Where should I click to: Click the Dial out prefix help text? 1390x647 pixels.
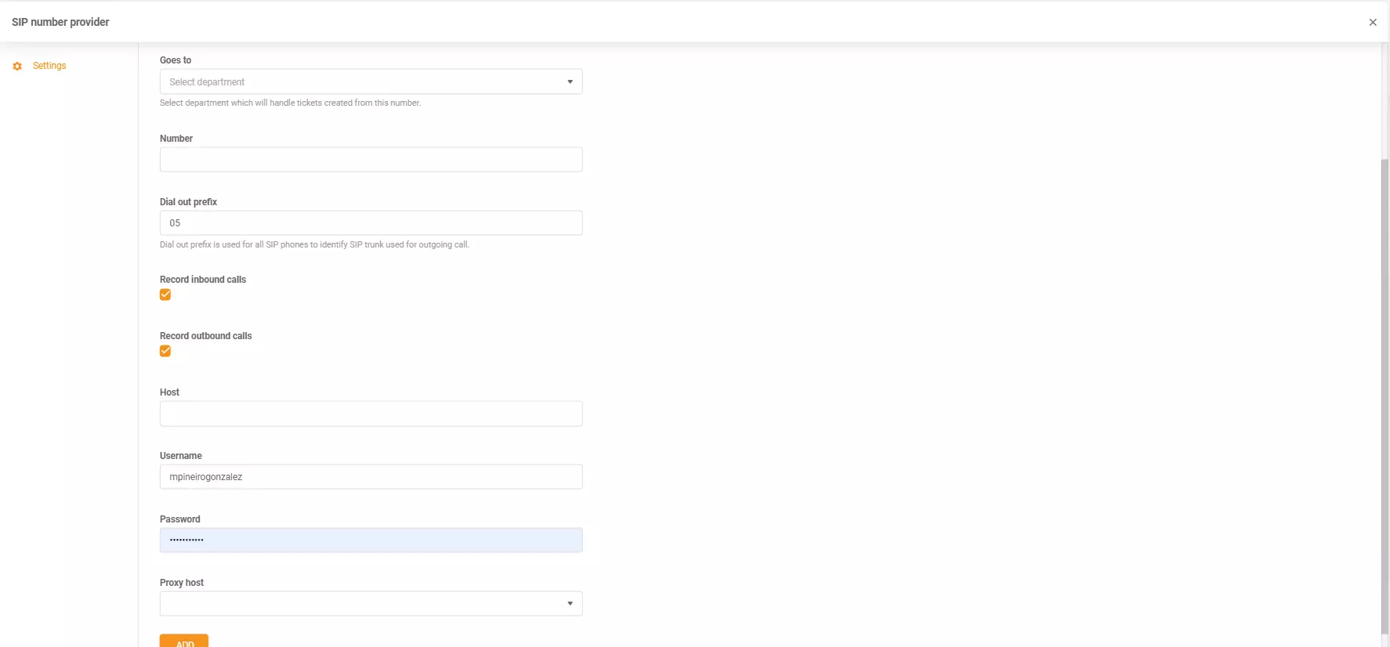(x=314, y=245)
